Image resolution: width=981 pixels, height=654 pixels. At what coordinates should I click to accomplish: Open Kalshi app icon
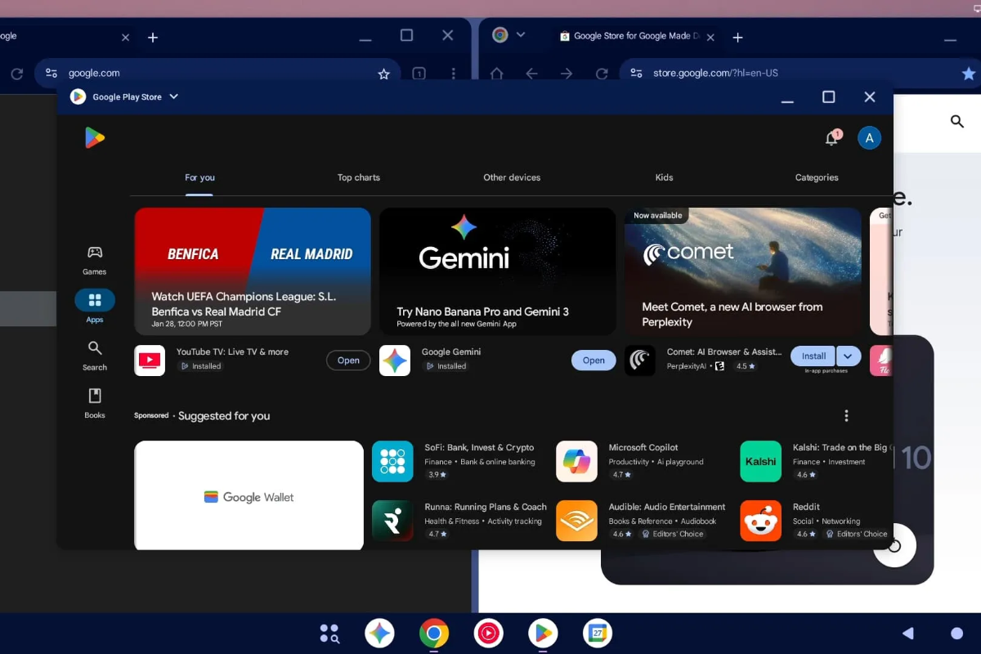[760, 461]
